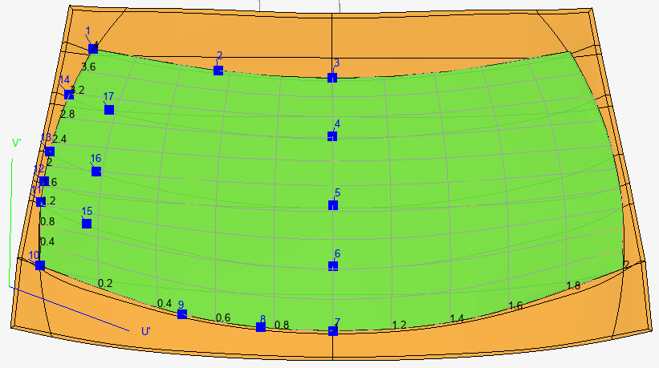
Task: Click point marker 10 at lower-left corner
Action: (x=40, y=265)
